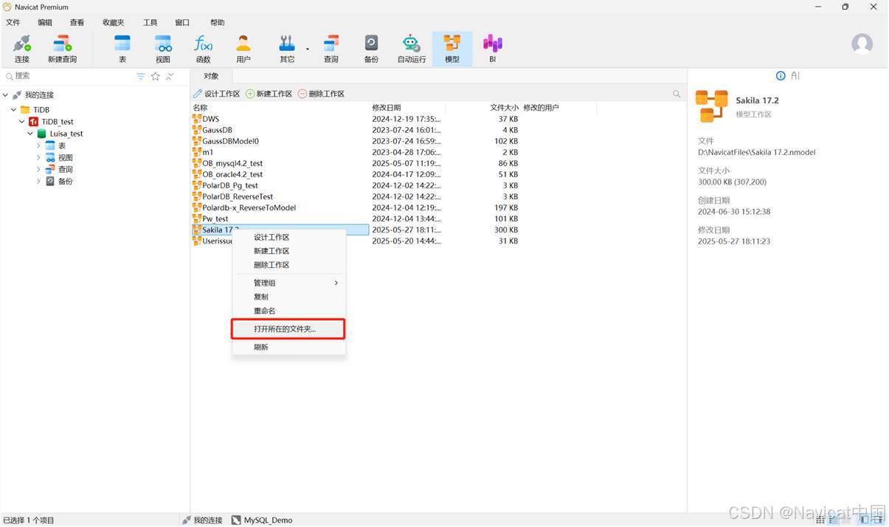
Task: Click the filter icon beside the search box
Action: (x=141, y=76)
